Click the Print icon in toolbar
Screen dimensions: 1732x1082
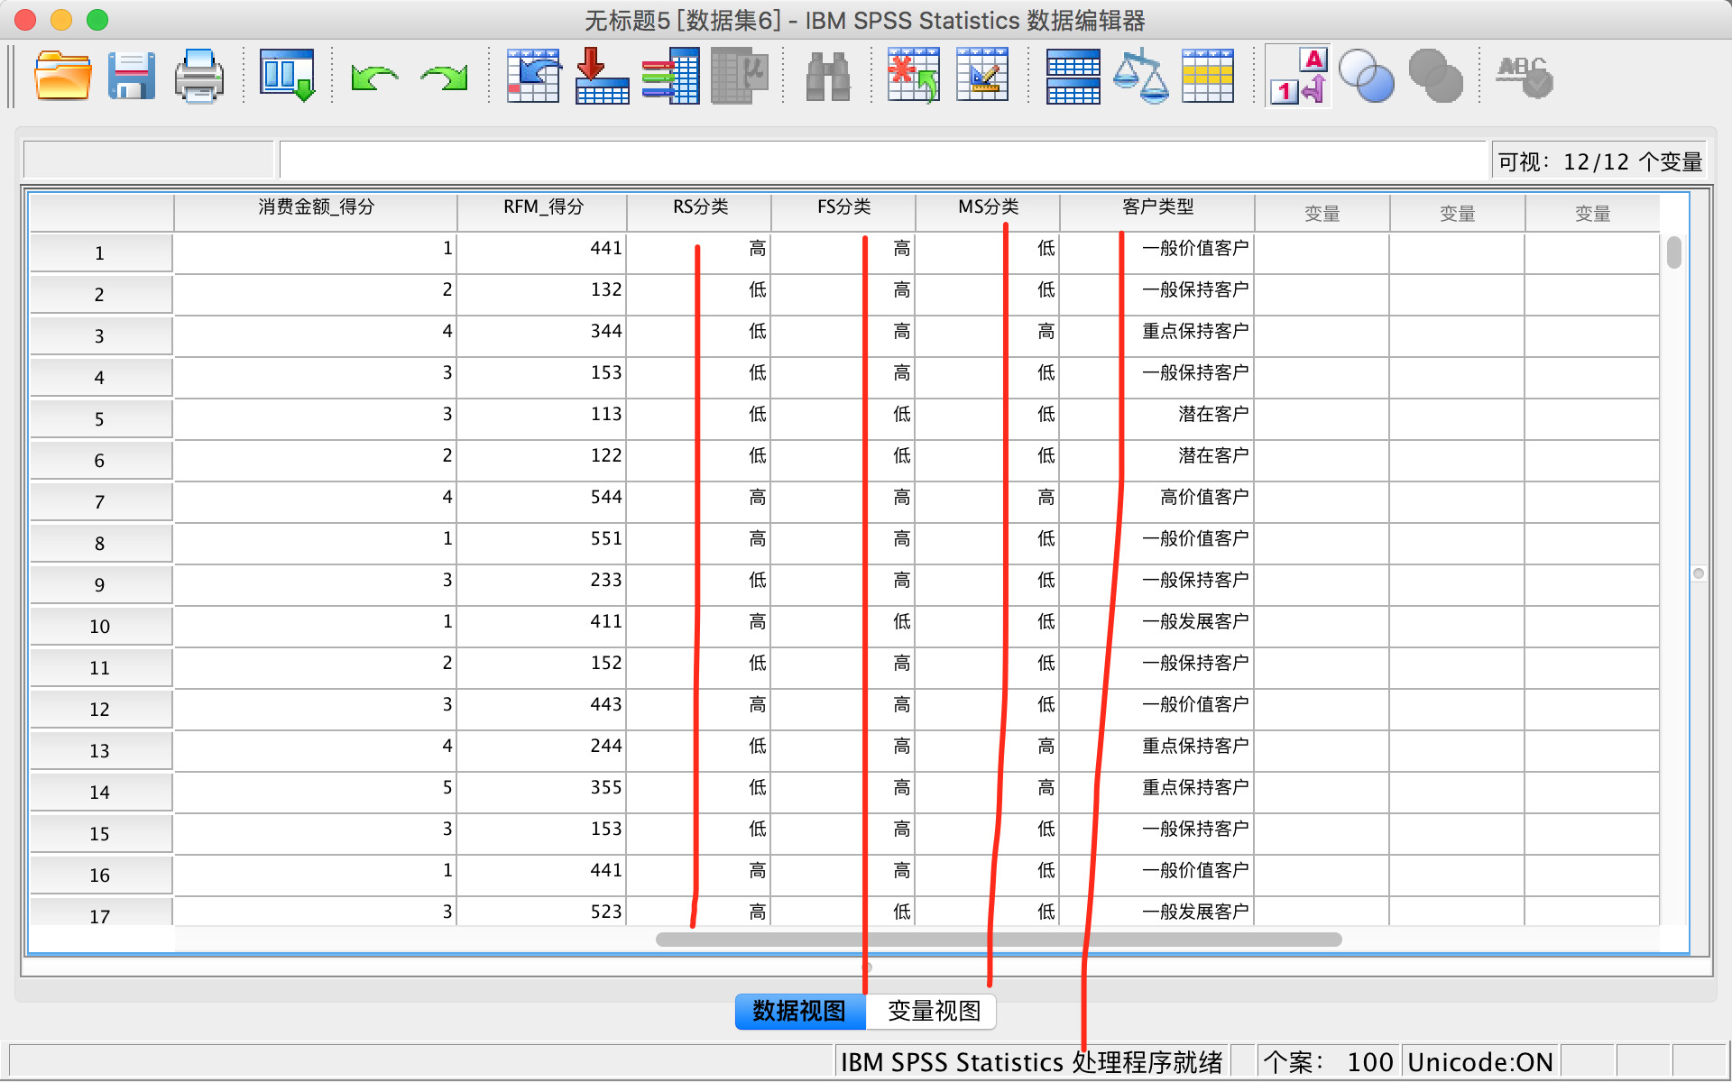[x=198, y=76]
